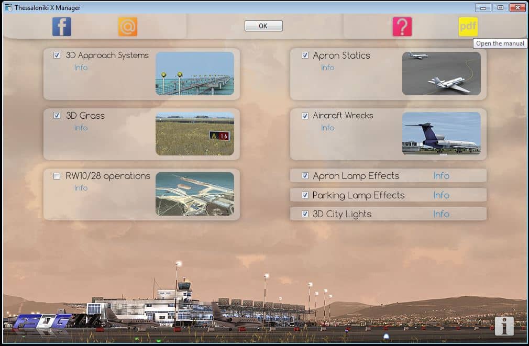Image resolution: width=529 pixels, height=346 pixels.
Task: Disable the 3D Approach Systems checkbox
Action: [57, 55]
